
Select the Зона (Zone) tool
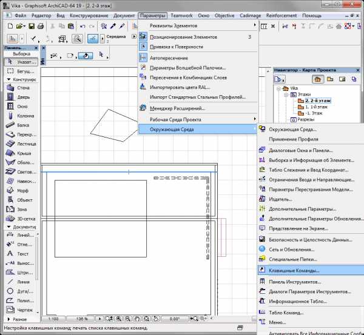[x=21, y=210]
